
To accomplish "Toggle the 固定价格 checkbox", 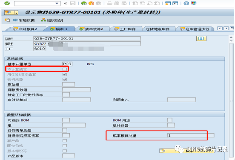I will click(65, 146).
